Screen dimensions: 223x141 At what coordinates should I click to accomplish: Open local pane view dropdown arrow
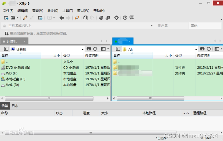(x=108, y=49)
